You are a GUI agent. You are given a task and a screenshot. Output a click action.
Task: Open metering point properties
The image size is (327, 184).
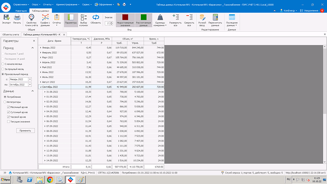pyautogui.click(x=31, y=20)
